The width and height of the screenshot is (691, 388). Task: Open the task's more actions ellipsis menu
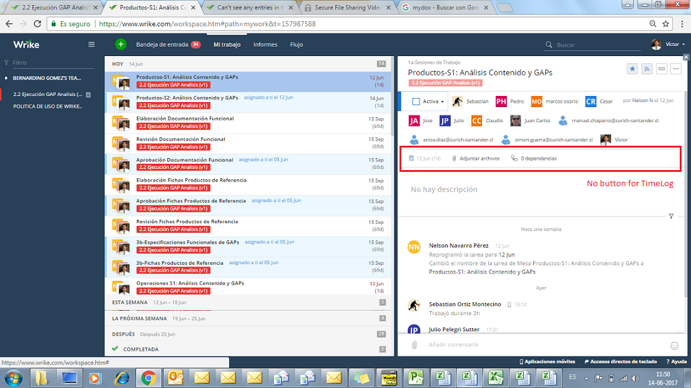pyautogui.click(x=676, y=69)
